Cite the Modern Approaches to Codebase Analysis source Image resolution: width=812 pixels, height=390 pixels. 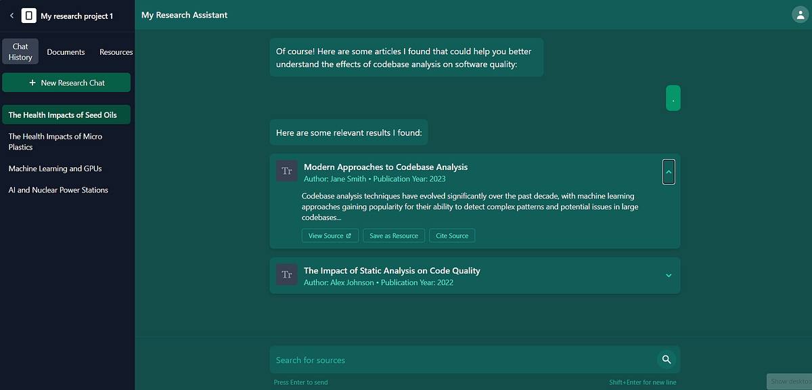click(451, 235)
